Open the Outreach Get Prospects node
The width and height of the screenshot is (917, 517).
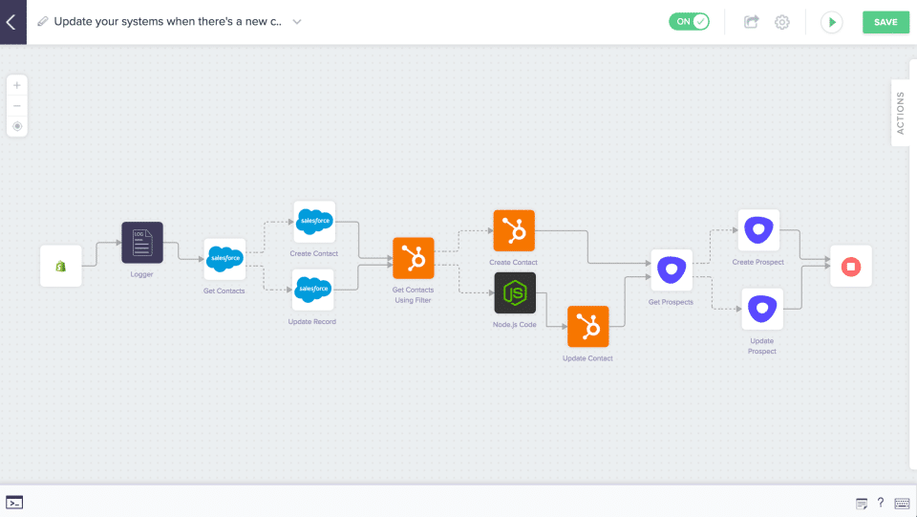672,270
